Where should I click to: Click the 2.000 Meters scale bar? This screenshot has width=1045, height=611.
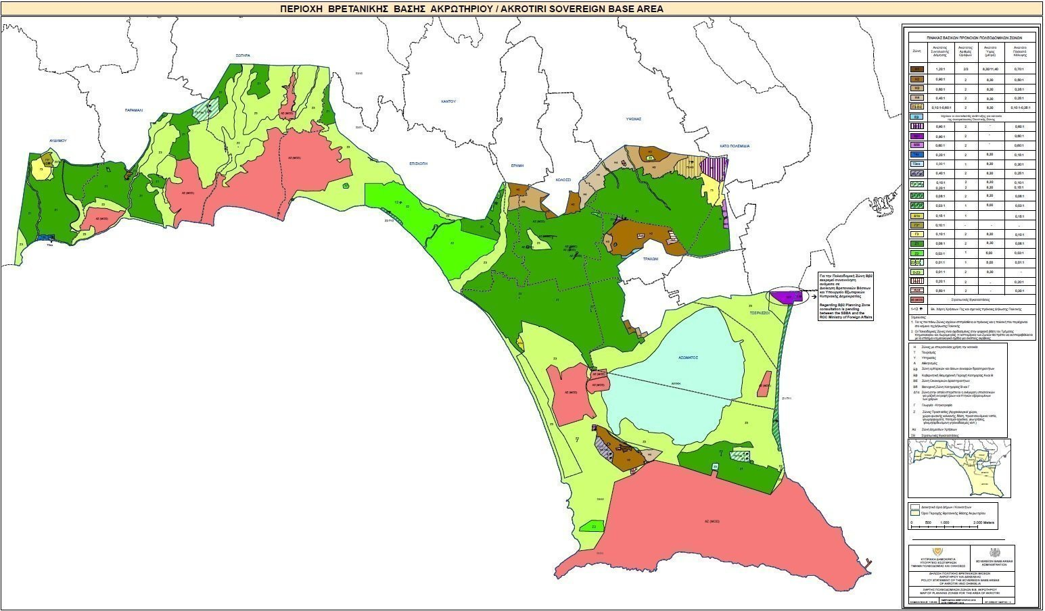952,524
